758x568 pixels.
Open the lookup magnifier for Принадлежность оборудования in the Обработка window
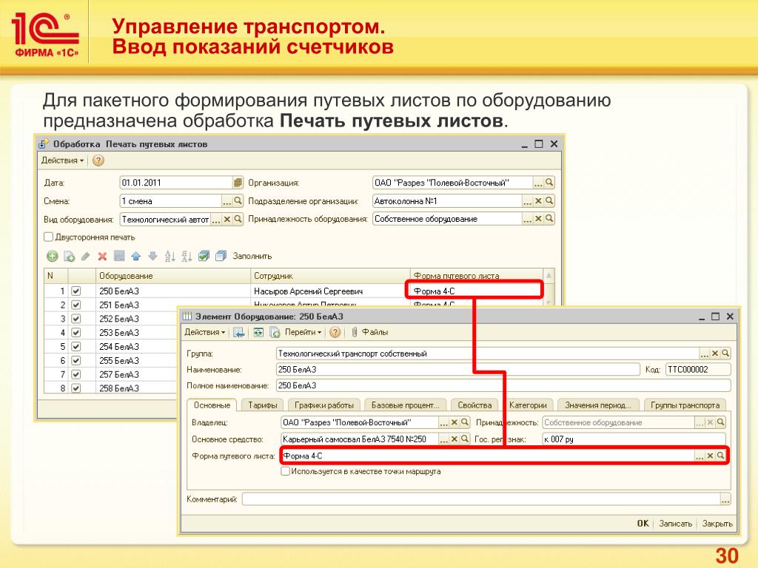(x=549, y=219)
